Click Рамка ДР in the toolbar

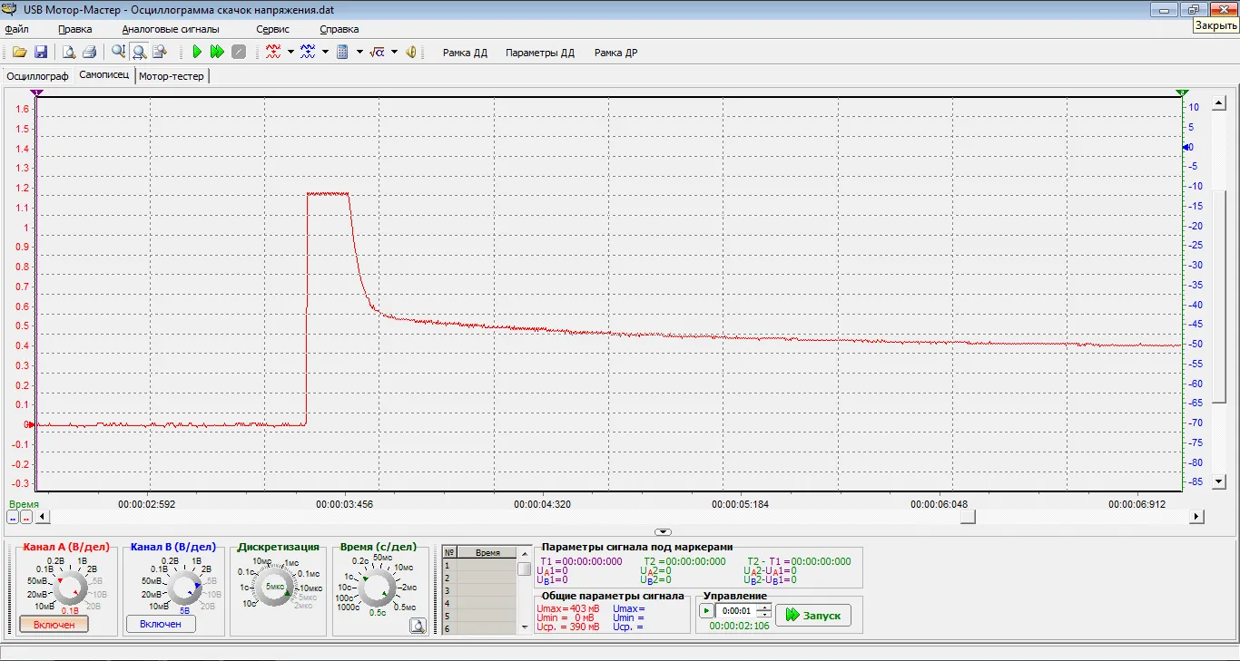(615, 53)
